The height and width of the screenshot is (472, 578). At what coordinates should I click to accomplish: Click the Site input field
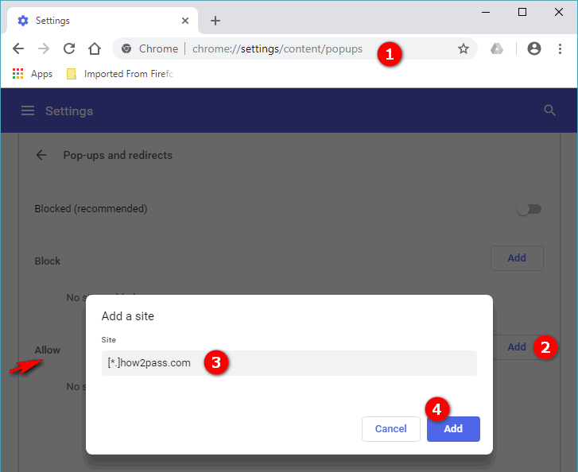pos(289,363)
